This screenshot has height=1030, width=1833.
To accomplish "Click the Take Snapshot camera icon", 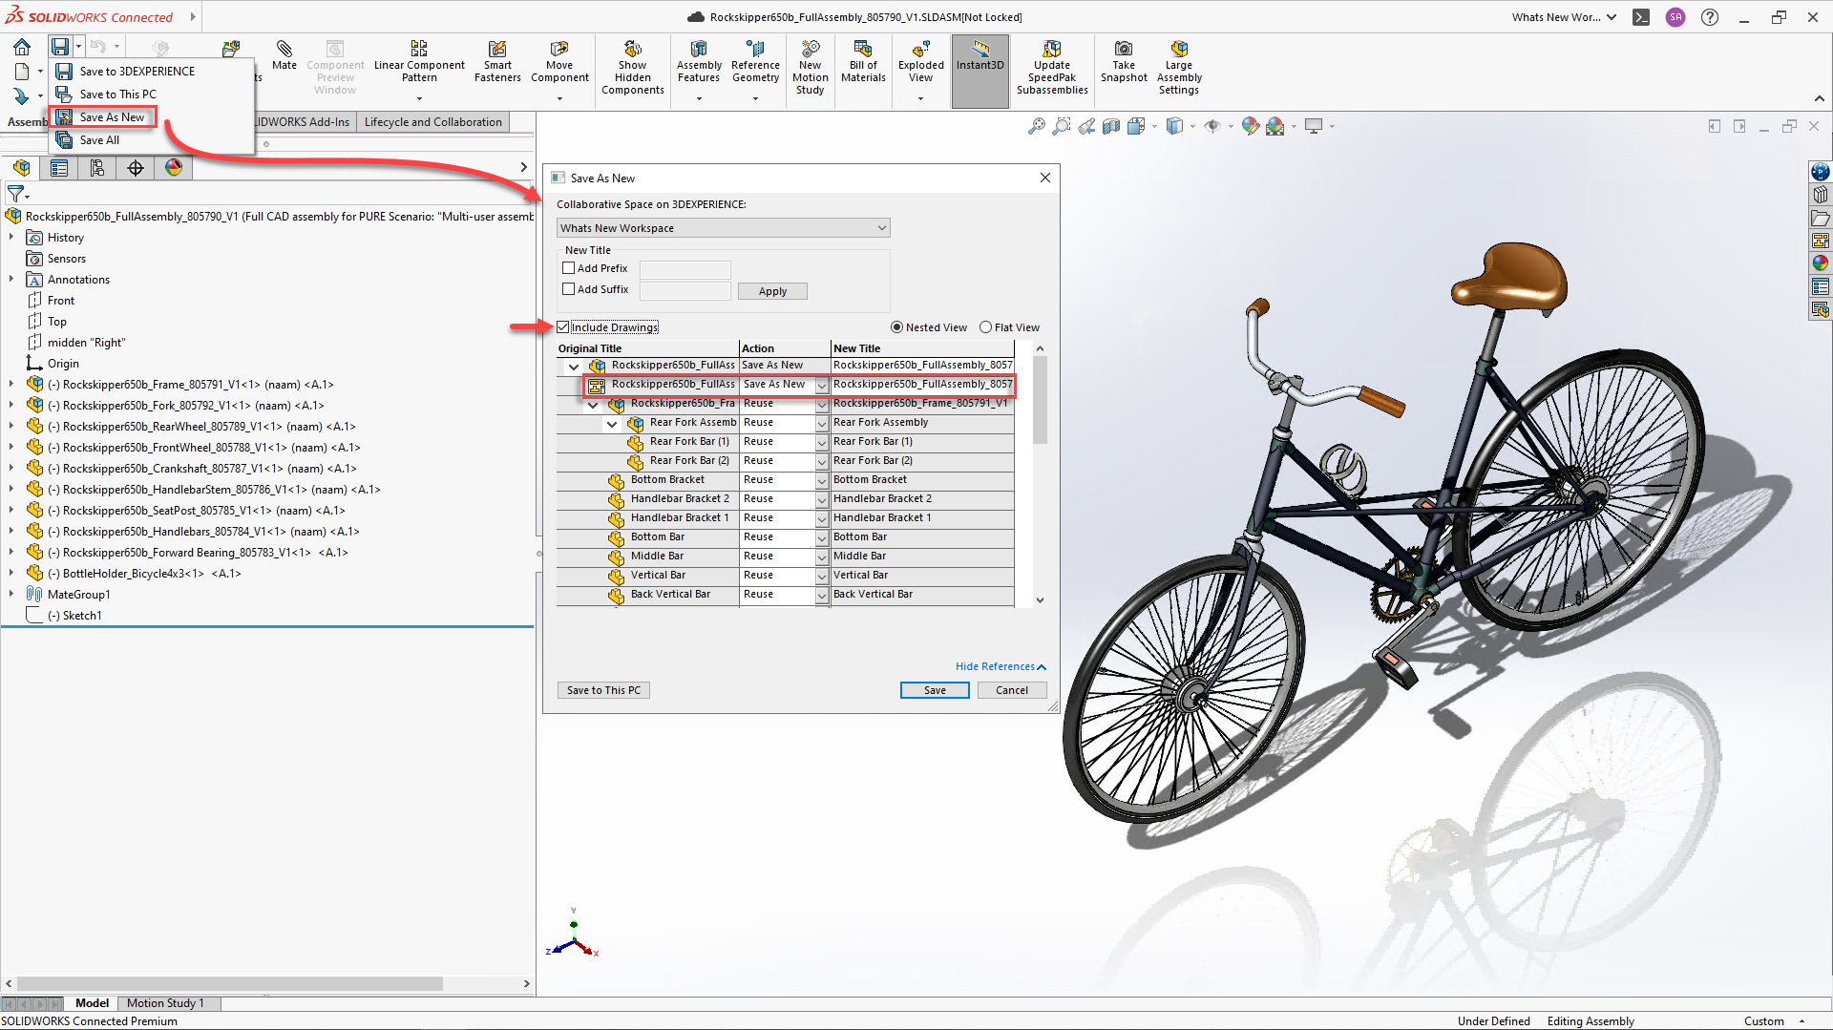I will click(1124, 50).
